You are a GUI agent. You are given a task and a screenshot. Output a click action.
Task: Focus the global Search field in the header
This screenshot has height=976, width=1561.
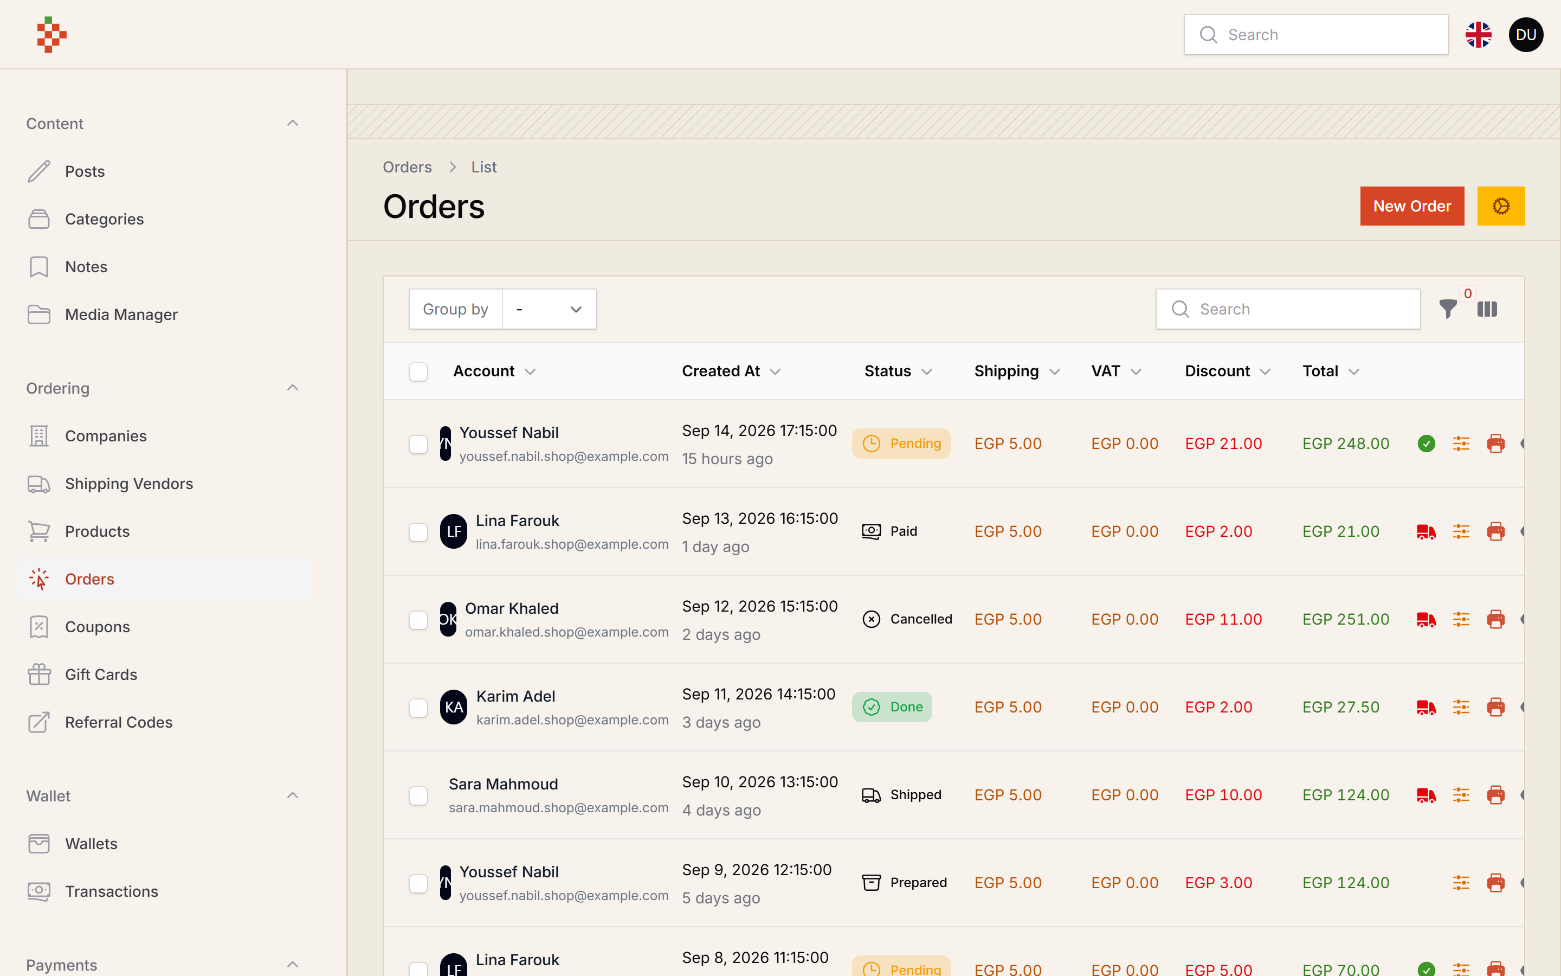coord(1316,35)
